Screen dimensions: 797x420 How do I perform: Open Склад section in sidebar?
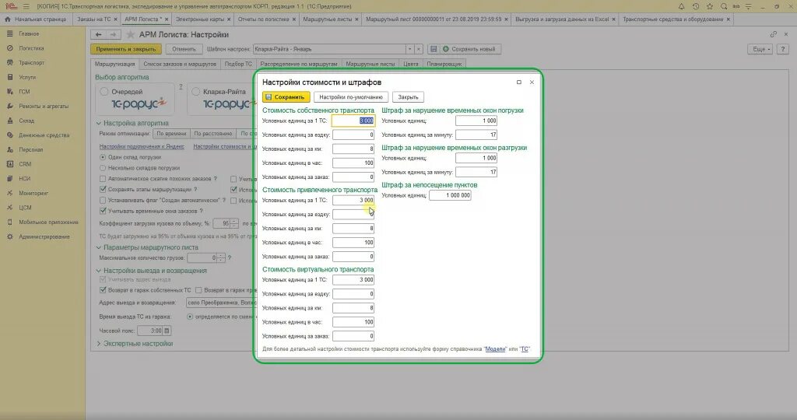[26, 121]
